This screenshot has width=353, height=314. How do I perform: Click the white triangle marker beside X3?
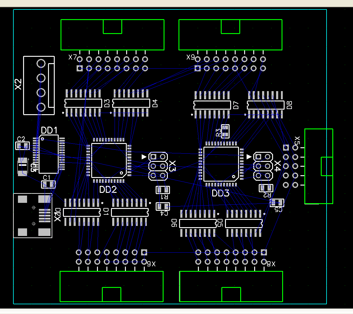coord(144,157)
